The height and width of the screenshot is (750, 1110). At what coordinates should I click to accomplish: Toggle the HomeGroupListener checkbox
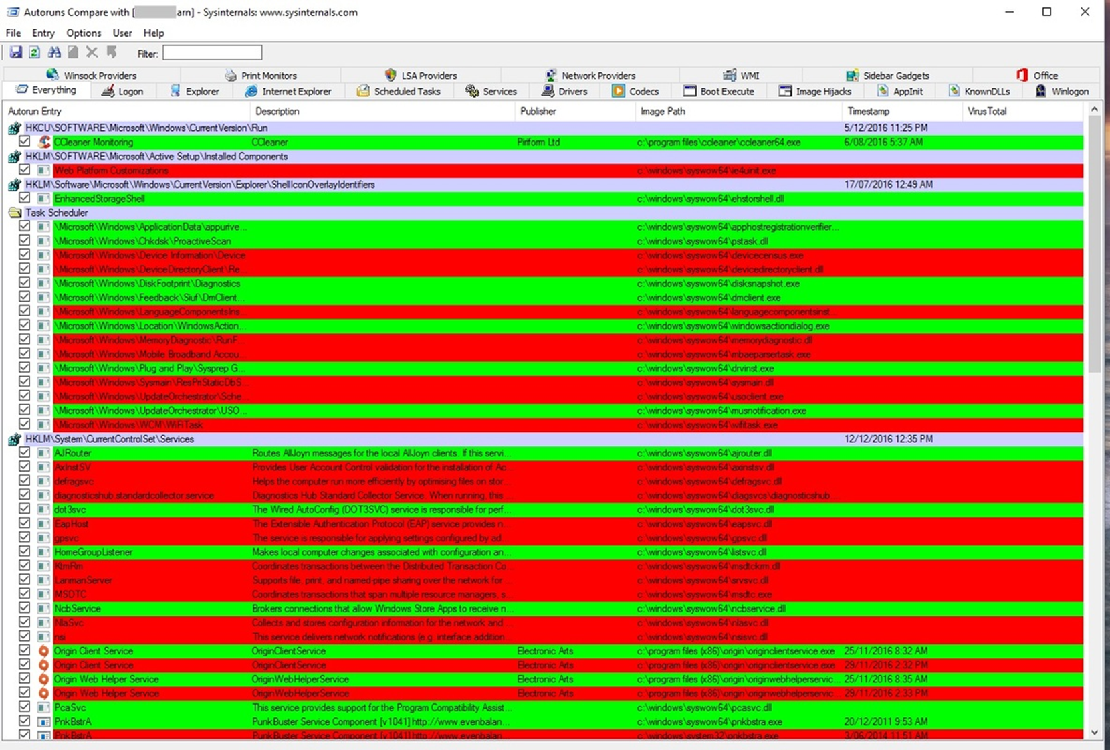25,551
